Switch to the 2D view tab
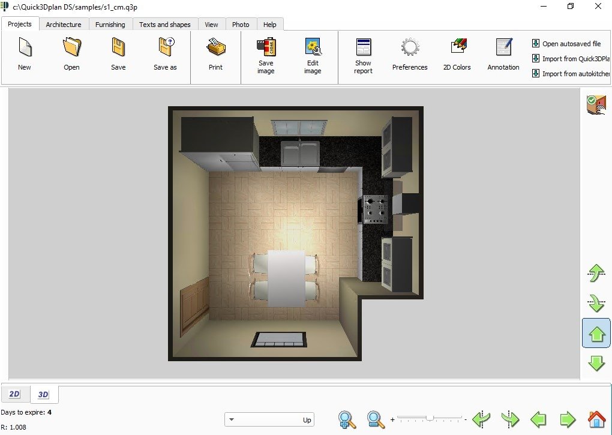Screen dimensions: 612x435 (x=15, y=394)
